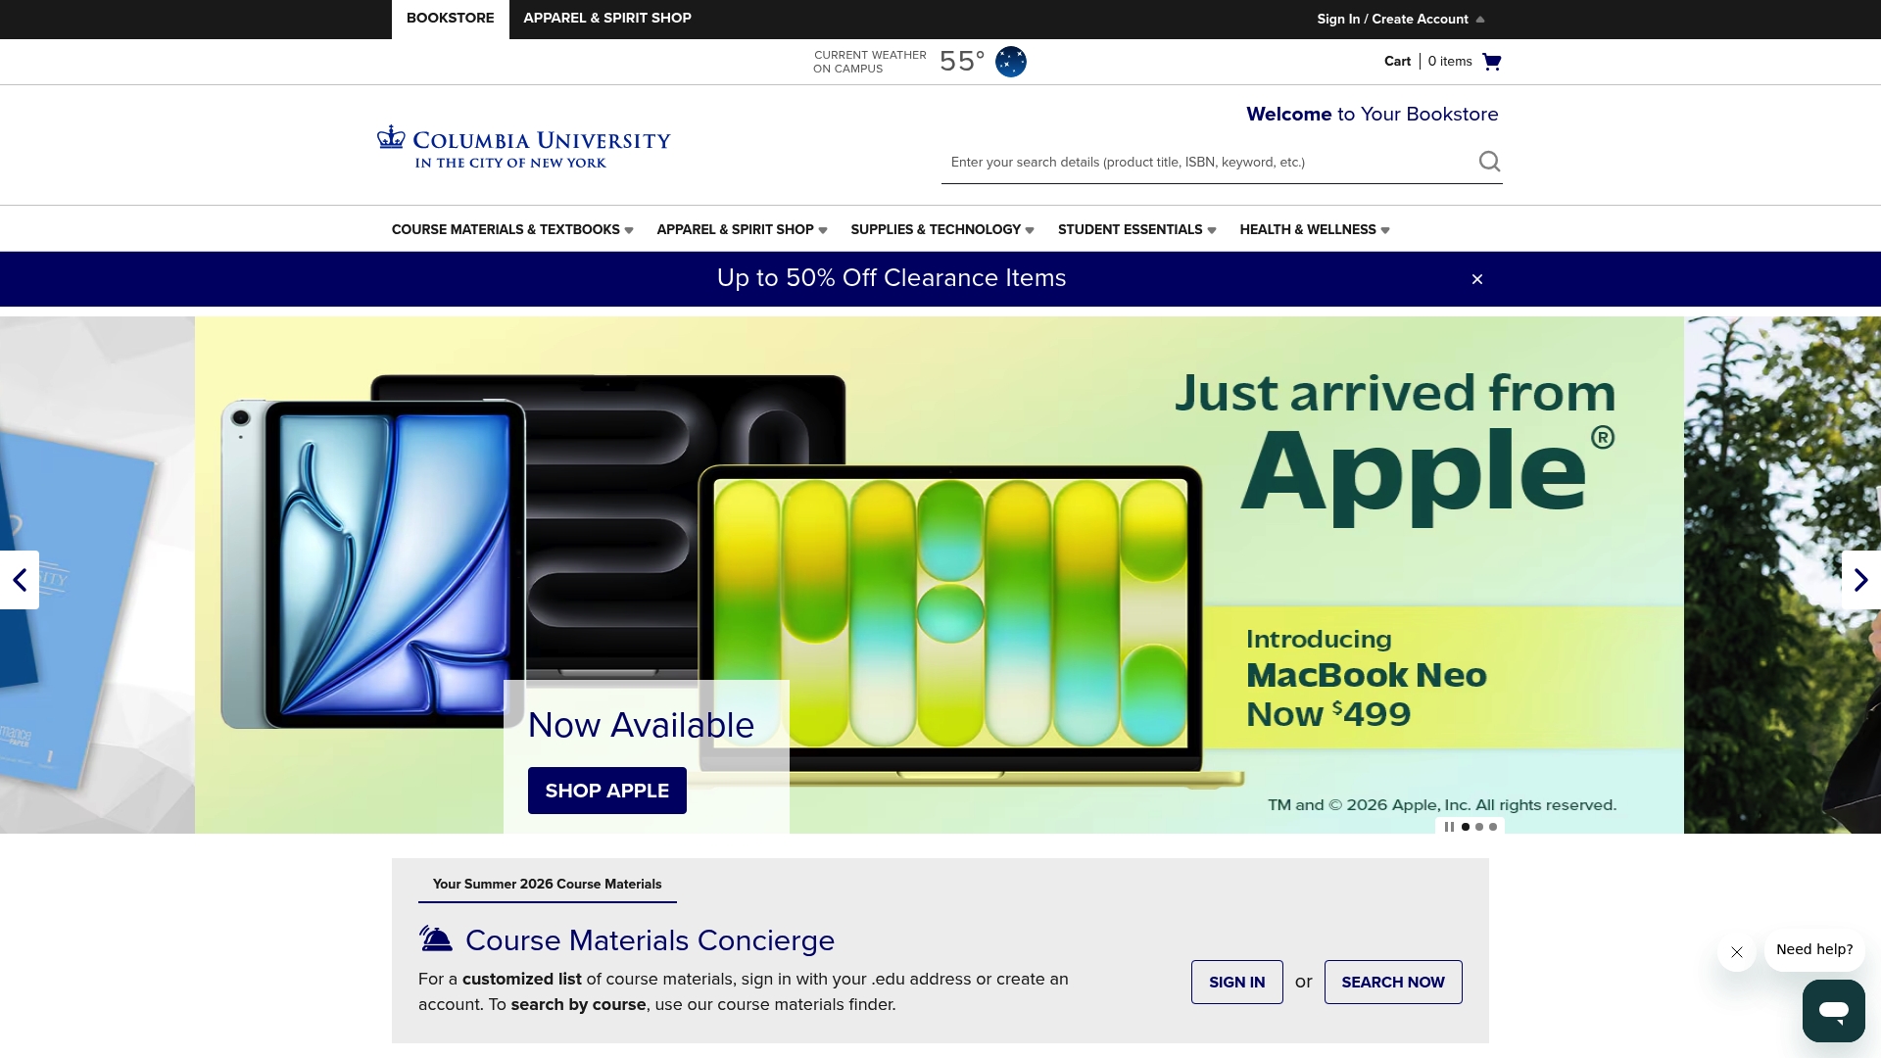The height and width of the screenshot is (1058, 1881).
Task: Click the Apple promo banner image
Action: (940, 575)
